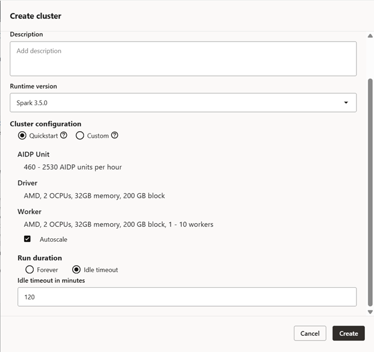Click the Worker specification text line
The height and width of the screenshot is (352, 374).
pyautogui.click(x=118, y=224)
